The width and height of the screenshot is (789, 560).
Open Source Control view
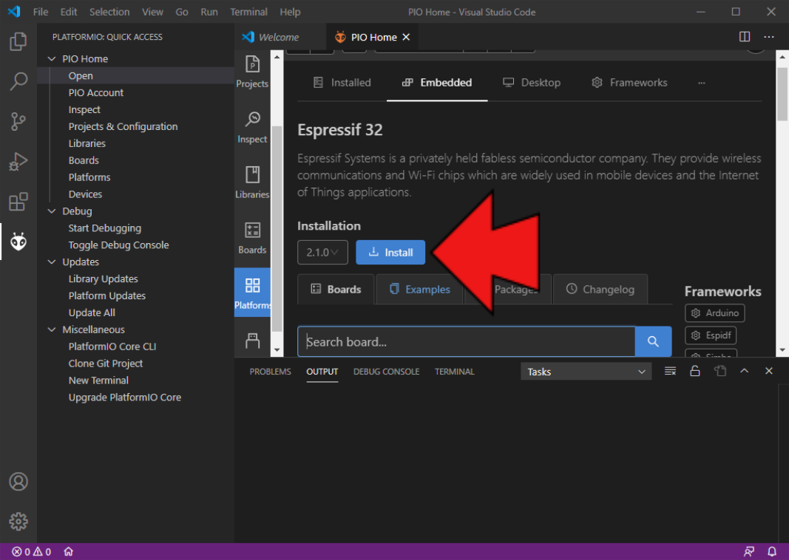tap(18, 121)
